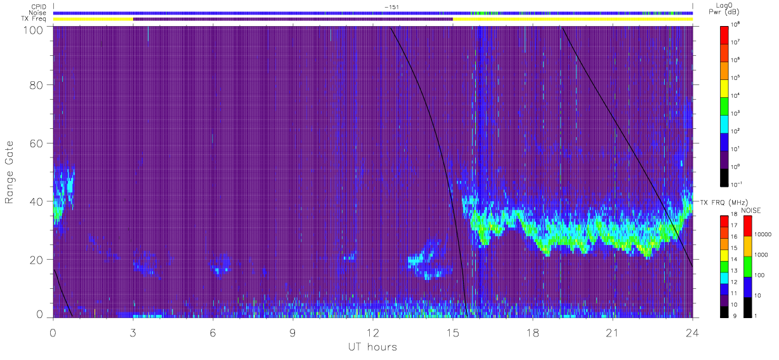
Task: Click the blue Noise strip above the plot
Action: [373, 13]
